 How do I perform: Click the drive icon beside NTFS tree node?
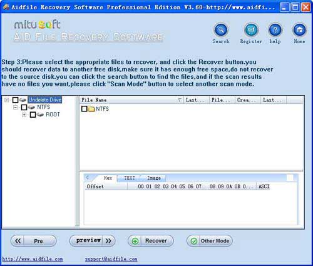coord(31,107)
